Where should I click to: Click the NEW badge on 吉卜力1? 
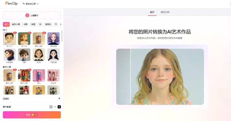(x=15, y=33)
